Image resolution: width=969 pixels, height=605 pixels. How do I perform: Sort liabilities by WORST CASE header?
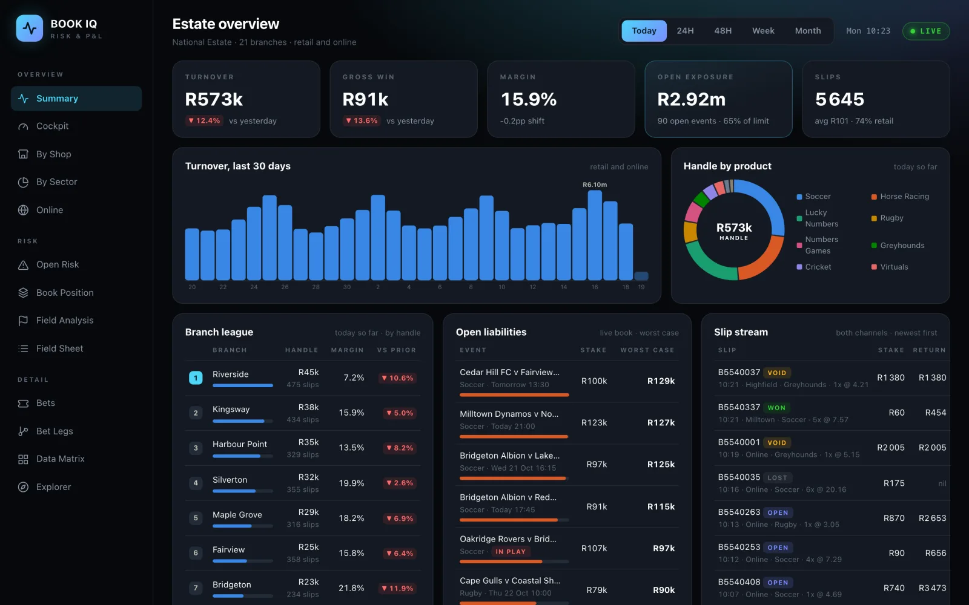pos(647,350)
